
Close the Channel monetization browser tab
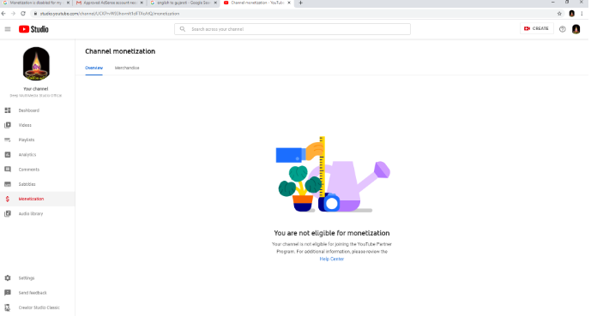click(289, 3)
